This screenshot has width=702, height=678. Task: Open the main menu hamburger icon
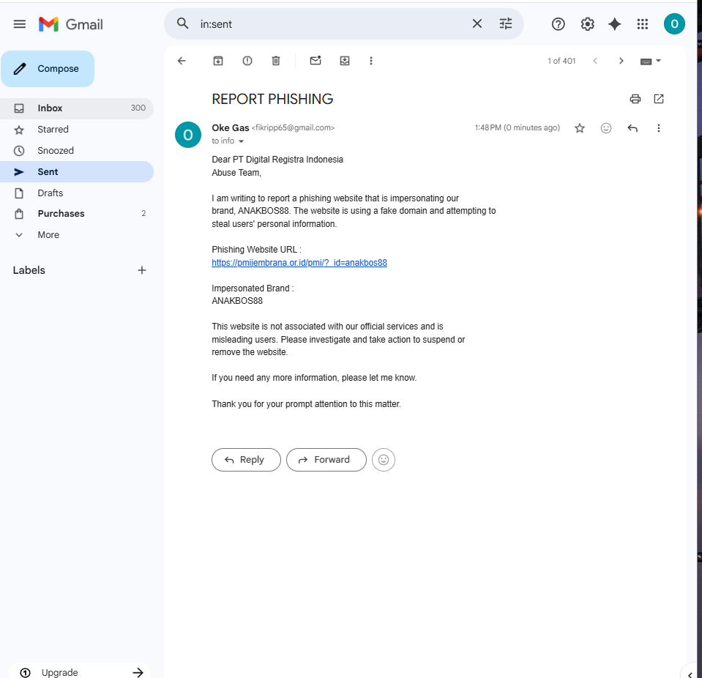point(19,24)
